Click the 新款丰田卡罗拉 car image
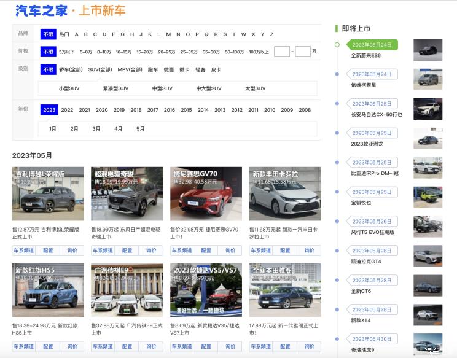Image resolution: width=457 pixels, height=358 pixels. click(285, 194)
